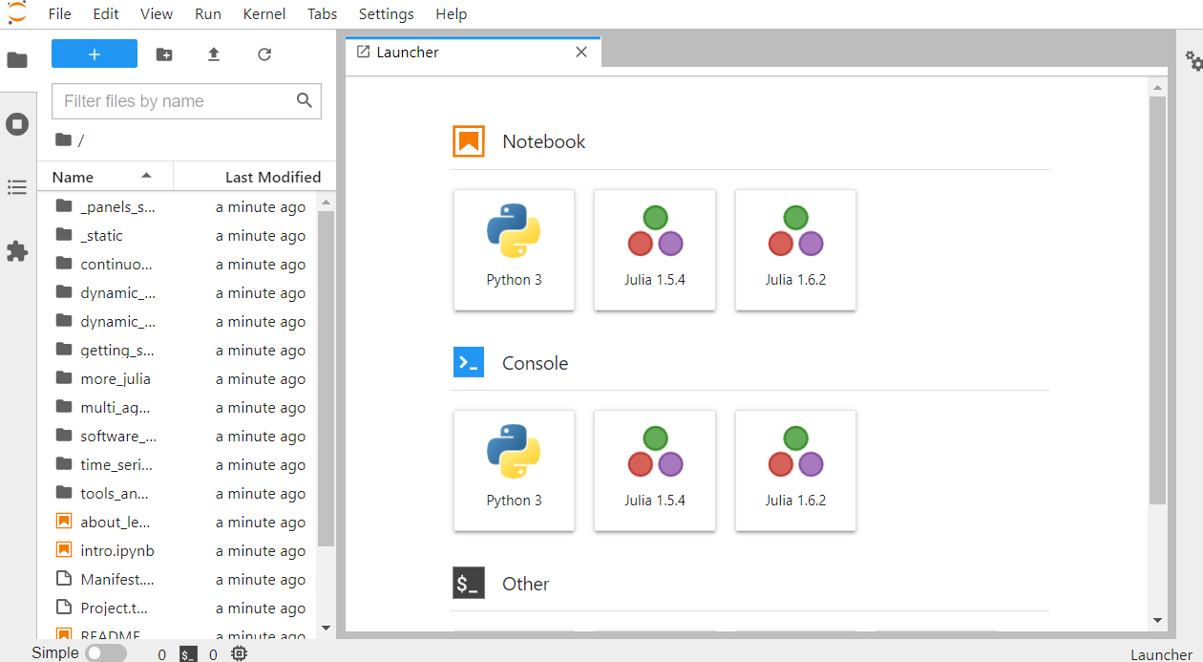Start a Python 3 console
The image size is (1203, 662).
pos(514,470)
